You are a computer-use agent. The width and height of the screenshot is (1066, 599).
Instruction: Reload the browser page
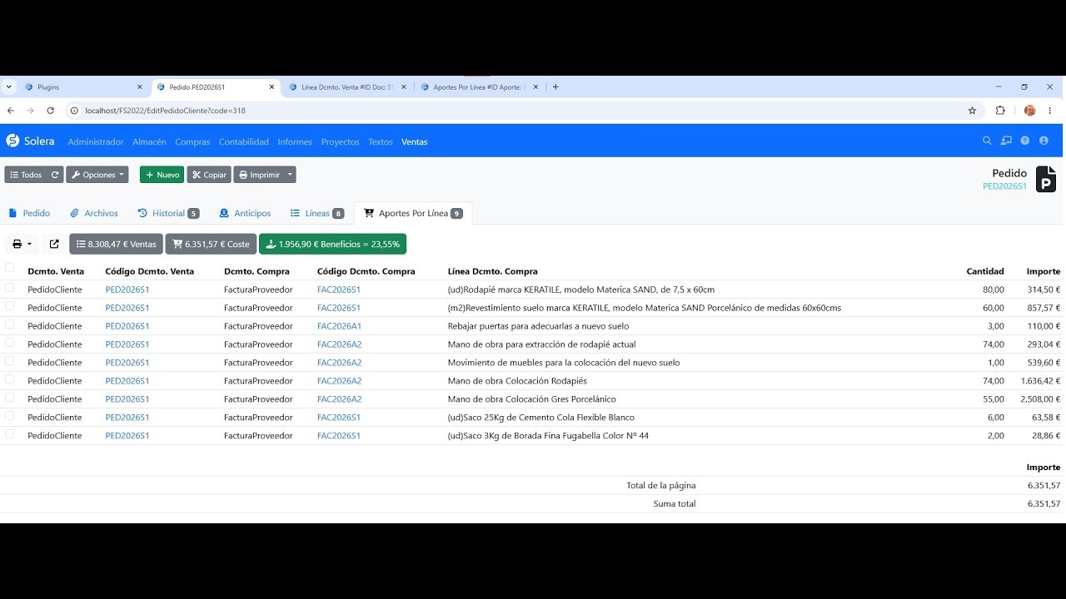pyautogui.click(x=50, y=111)
